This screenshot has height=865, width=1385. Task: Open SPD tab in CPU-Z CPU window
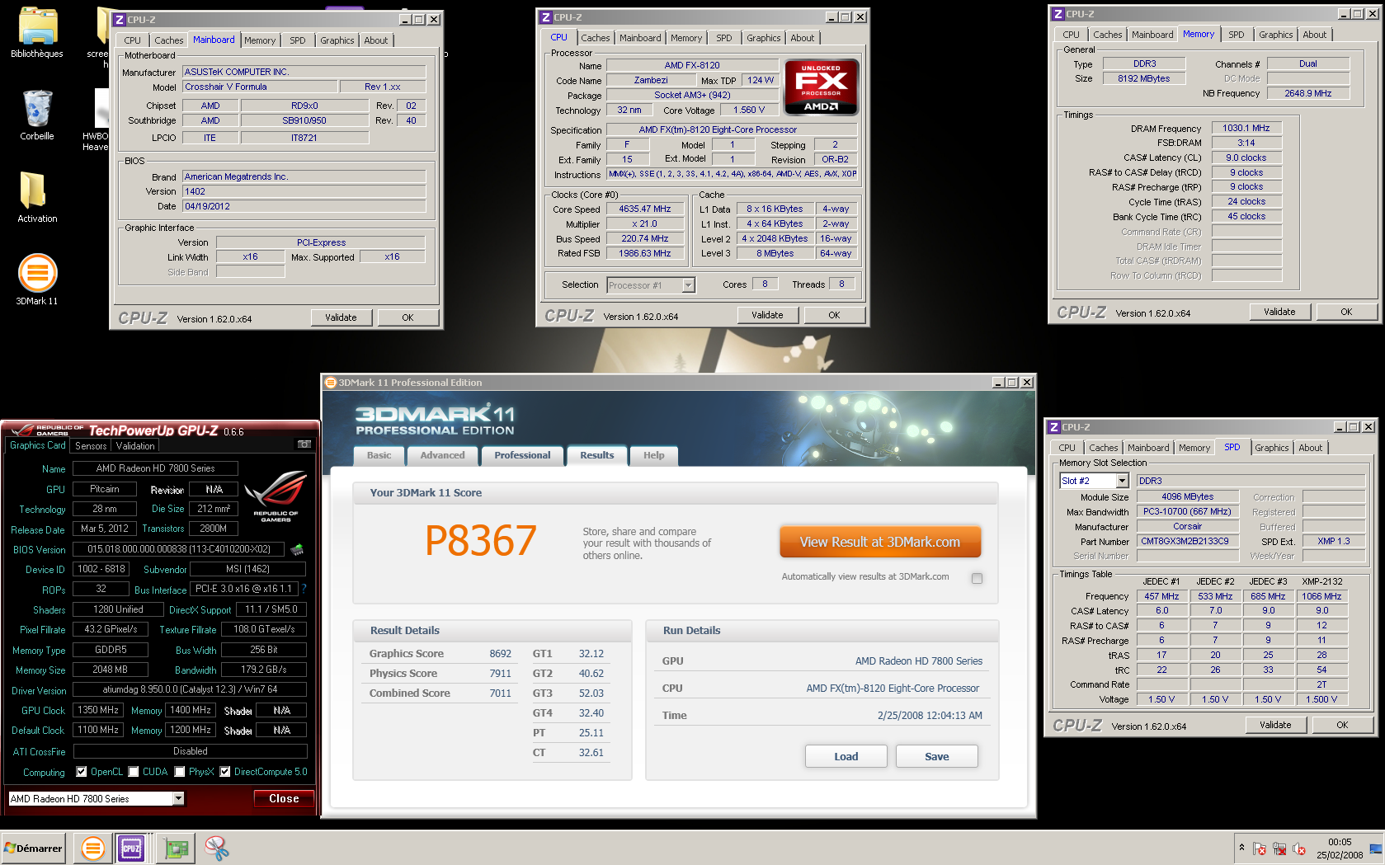coord(723,38)
